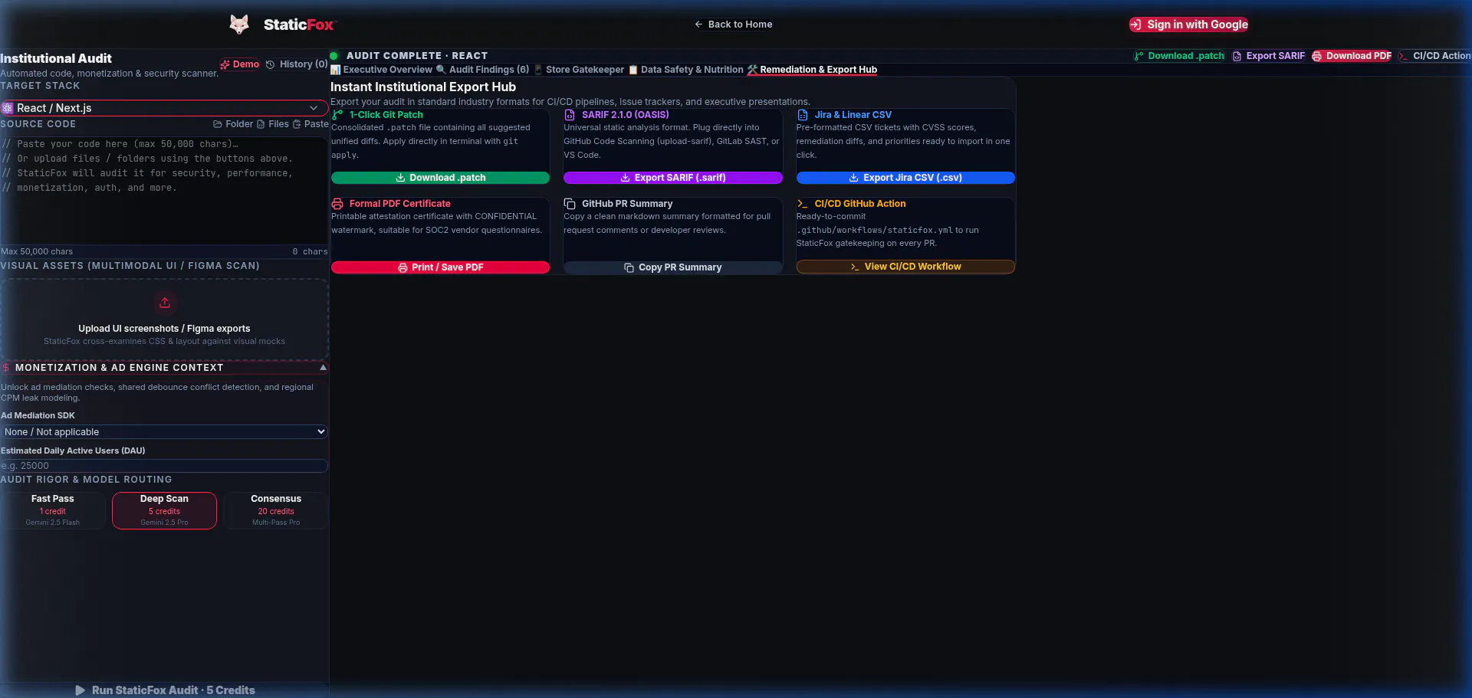
Task: Click the sign-in arrow icon beside Sign in with Google
Action: 1136,25
